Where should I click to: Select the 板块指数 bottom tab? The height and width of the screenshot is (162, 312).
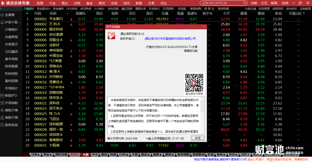(183, 155)
